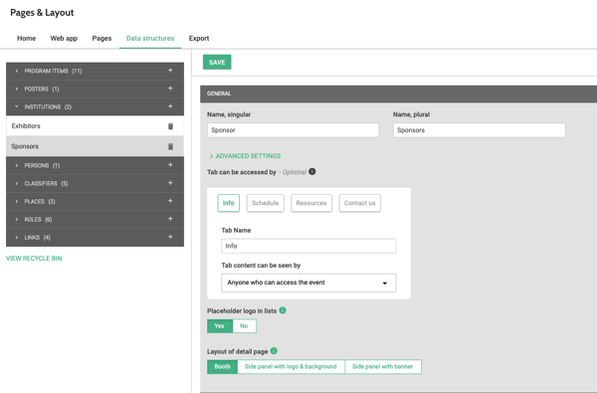Screen dimensions: 597x393
Task: Select the Contact us tab button
Action: tap(360, 203)
